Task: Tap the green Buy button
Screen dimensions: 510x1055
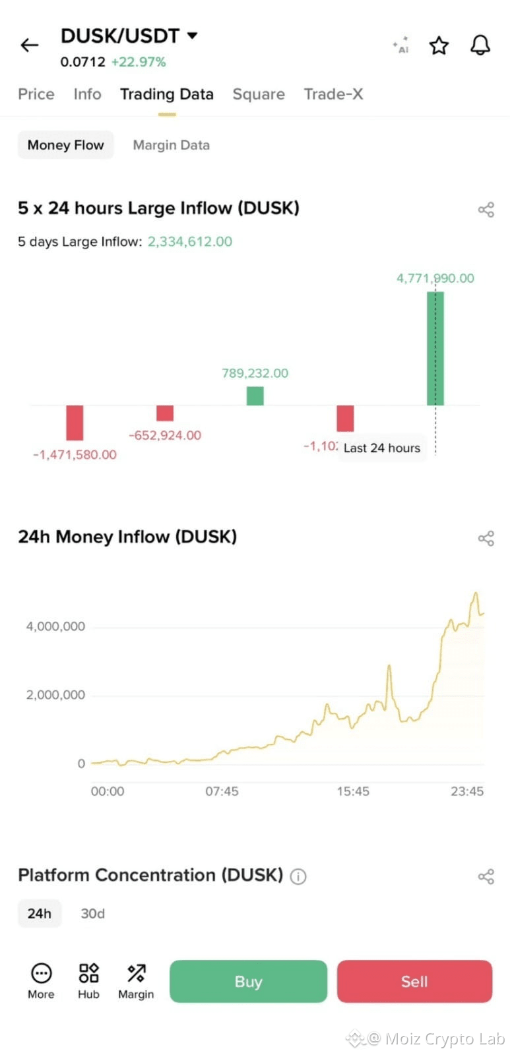Action: click(x=248, y=981)
